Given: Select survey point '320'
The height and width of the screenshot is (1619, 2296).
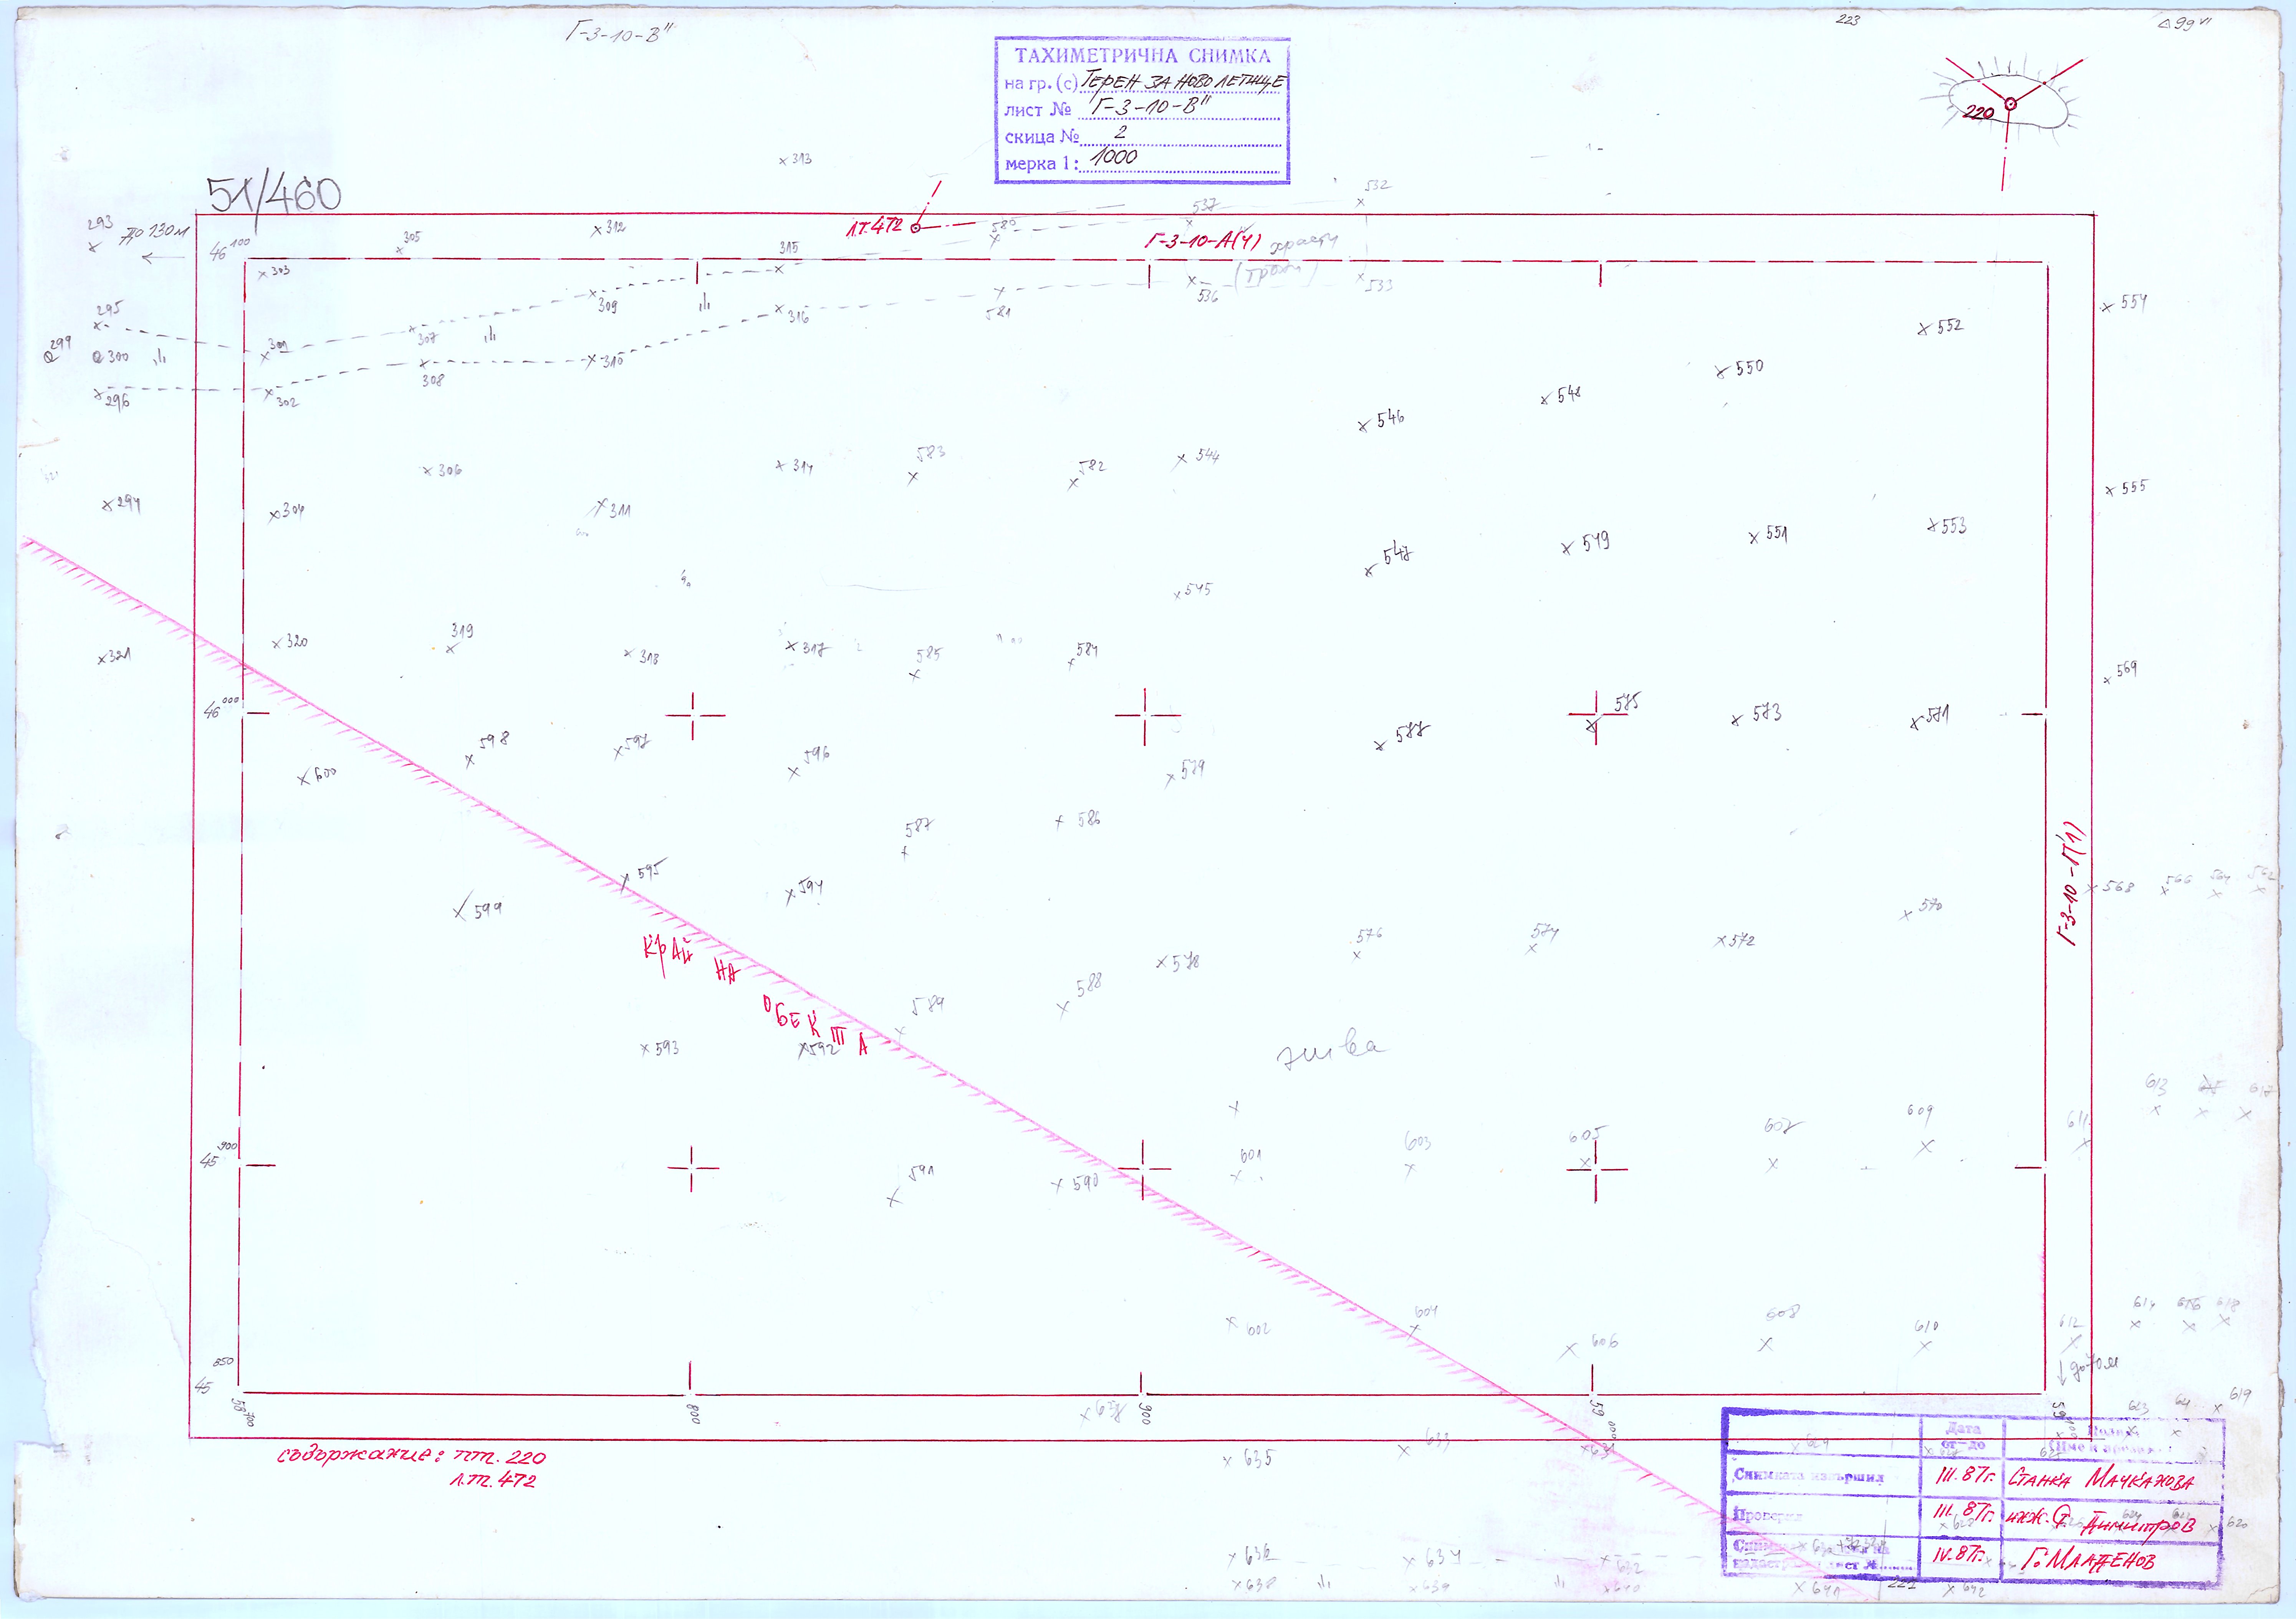Looking at the screenshot, I should pyautogui.click(x=290, y=642).
